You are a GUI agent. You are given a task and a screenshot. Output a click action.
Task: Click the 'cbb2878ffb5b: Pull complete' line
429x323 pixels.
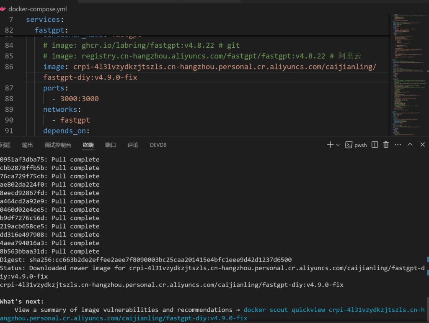click(50, 168)
